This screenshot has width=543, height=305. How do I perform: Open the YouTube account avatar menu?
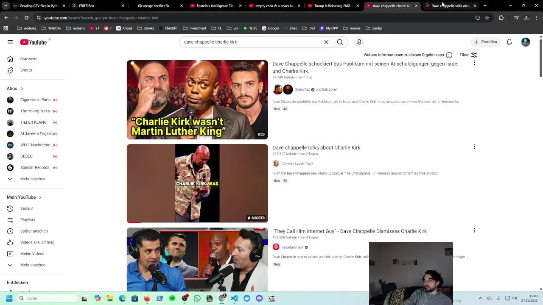point(526,42)
